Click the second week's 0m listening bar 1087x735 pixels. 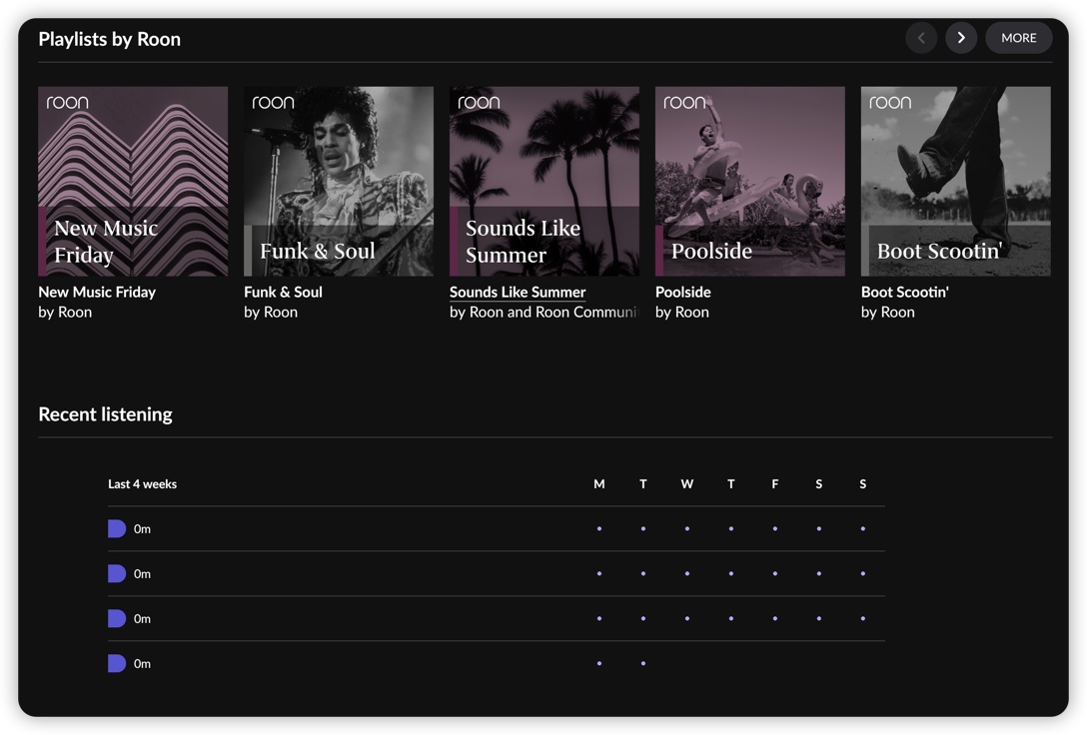pyautogui.click(x=117, y=573)
